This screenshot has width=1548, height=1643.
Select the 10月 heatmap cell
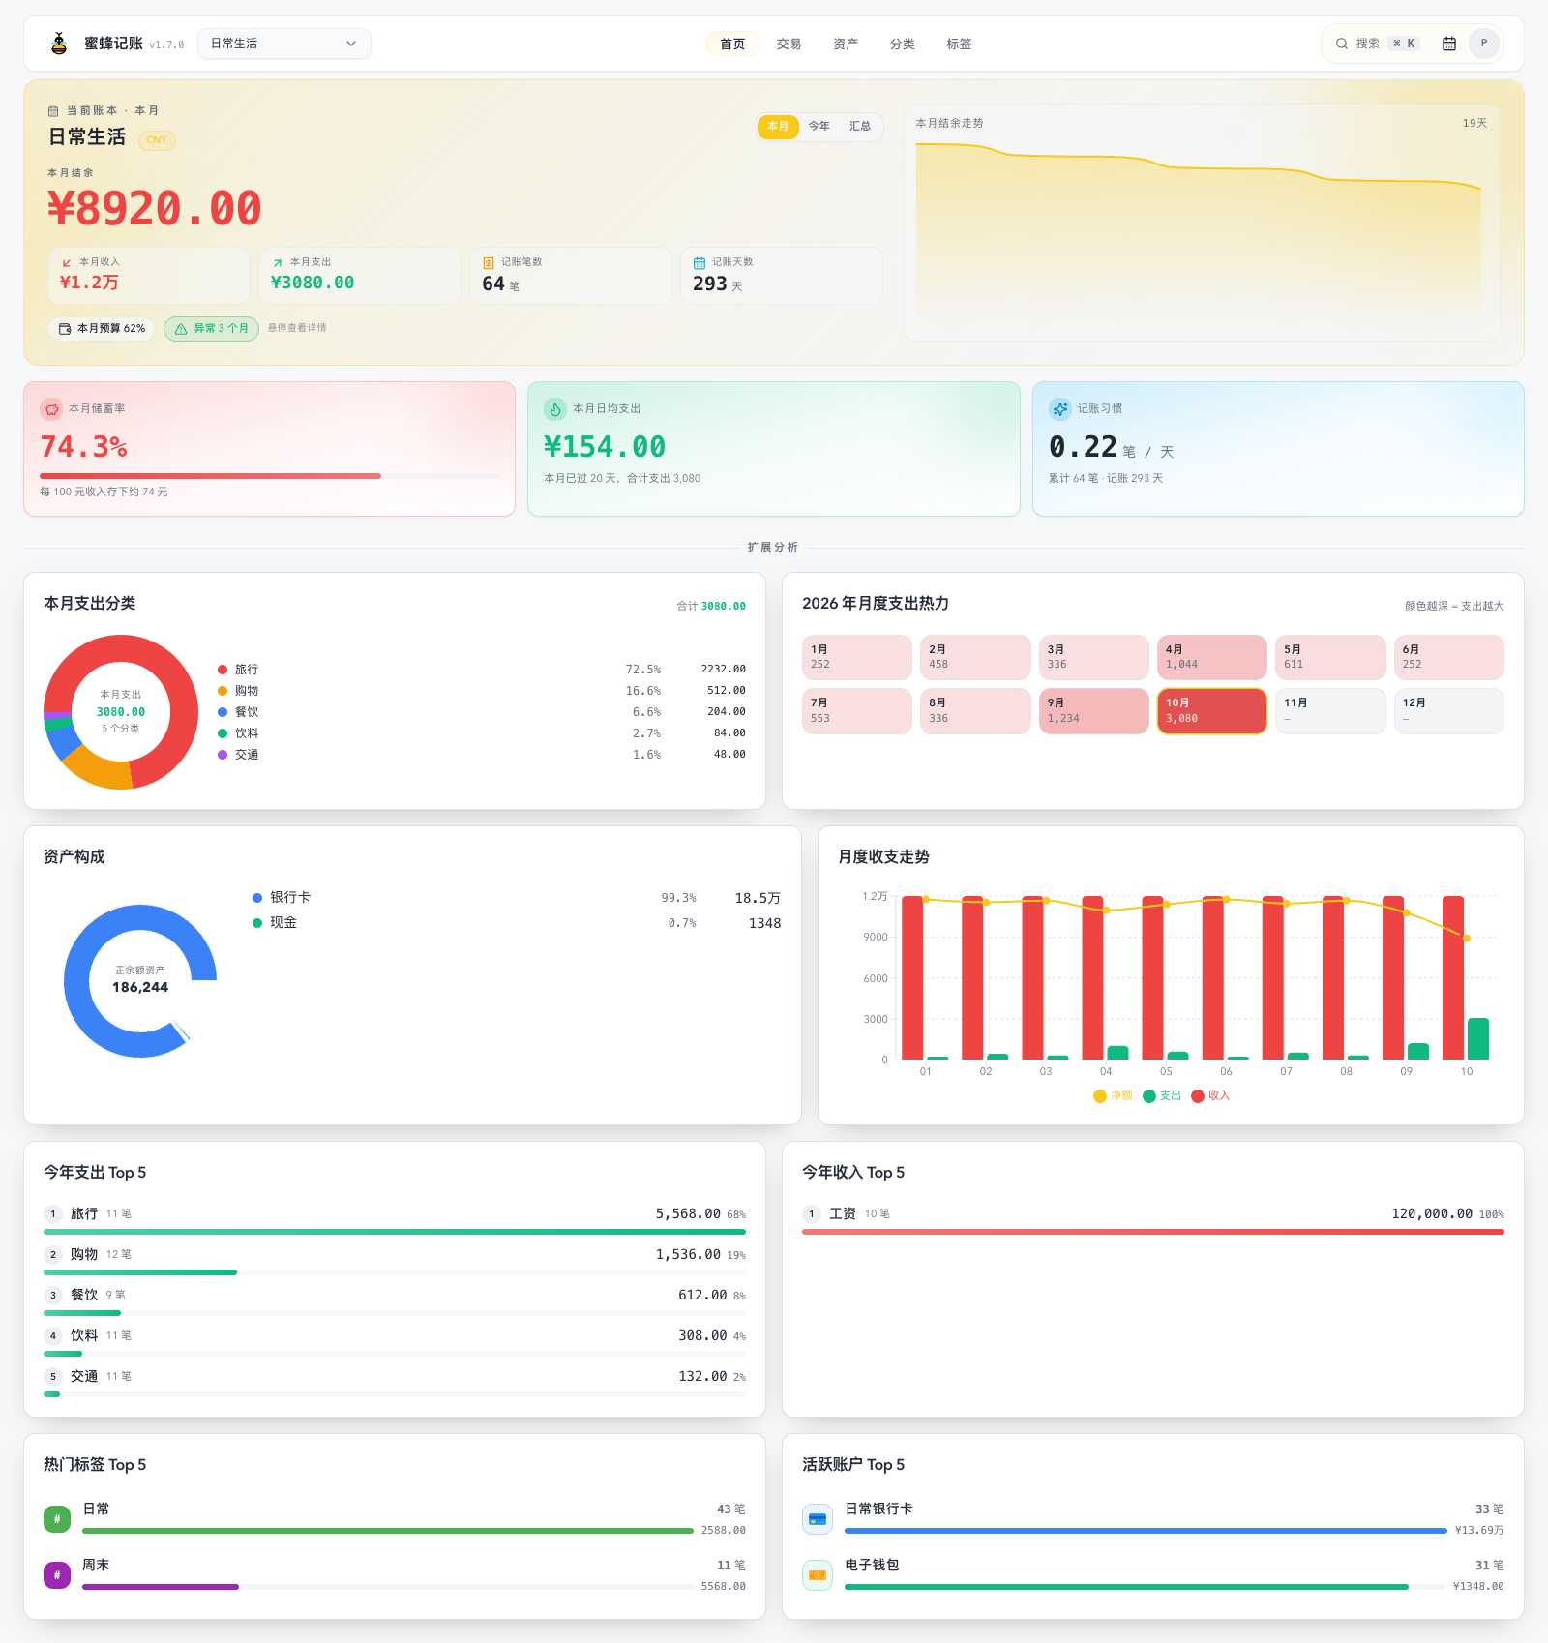click(x=1212, y=711)
